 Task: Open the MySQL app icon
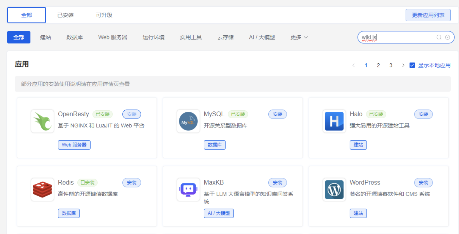coord(188,121)
